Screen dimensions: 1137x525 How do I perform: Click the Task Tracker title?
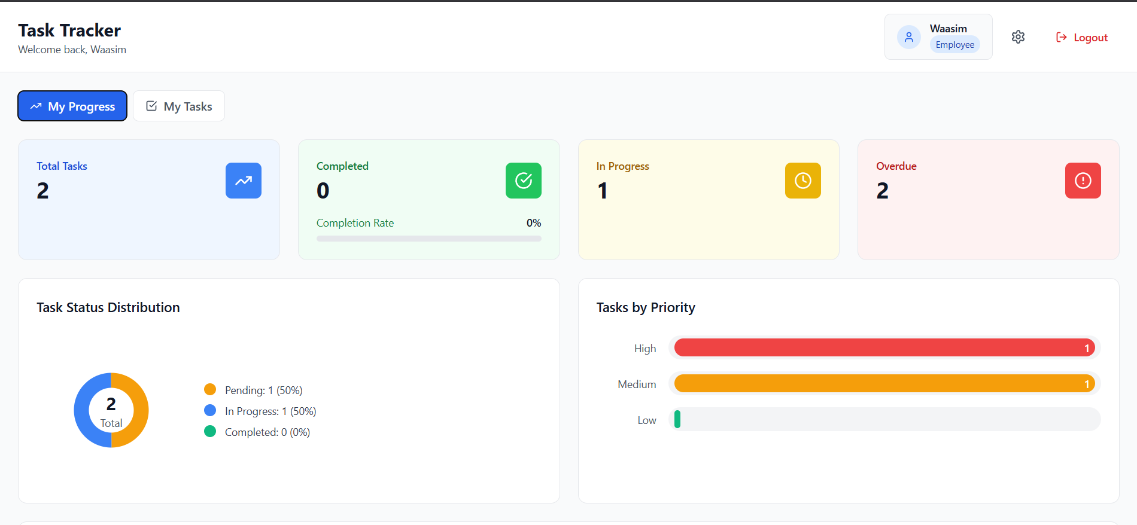pos(69,30)
